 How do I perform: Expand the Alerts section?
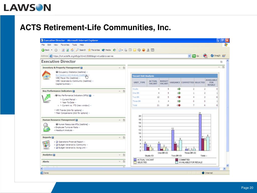[119, 162]
